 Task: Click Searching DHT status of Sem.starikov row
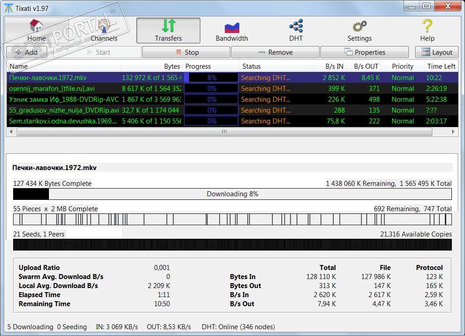coord(266,121)
